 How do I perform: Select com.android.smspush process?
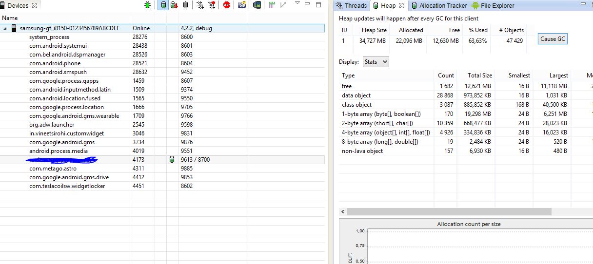click(162, 72)
